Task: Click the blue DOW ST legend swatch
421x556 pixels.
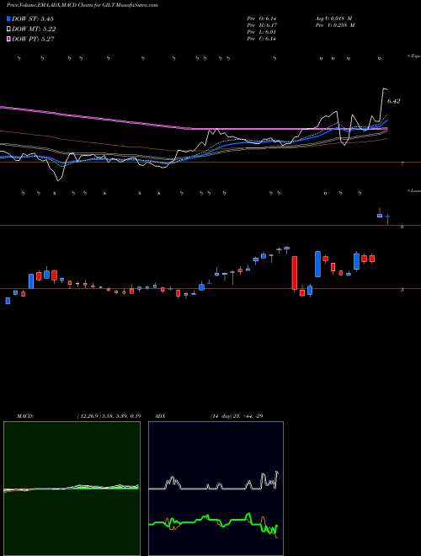Action: click(8, 19)
